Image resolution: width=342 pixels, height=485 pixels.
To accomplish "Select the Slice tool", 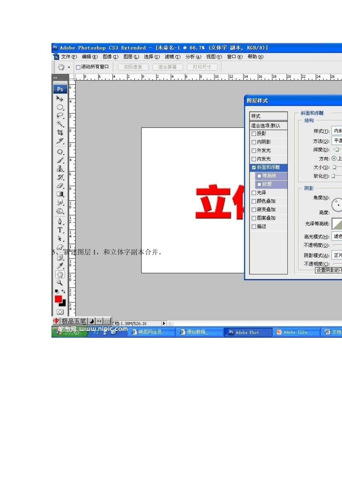I will (60, 141).
